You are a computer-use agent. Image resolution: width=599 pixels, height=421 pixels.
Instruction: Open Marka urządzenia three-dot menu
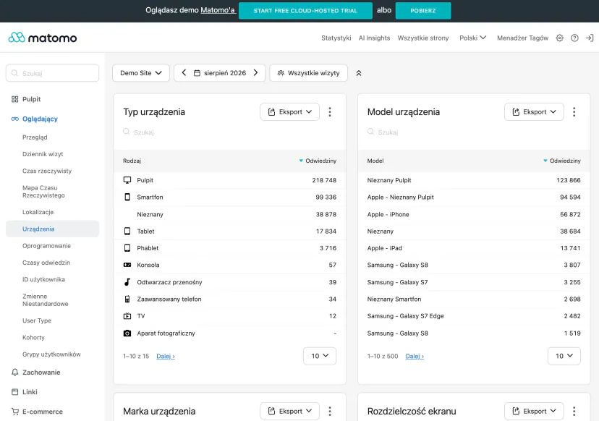coord(330,411)
